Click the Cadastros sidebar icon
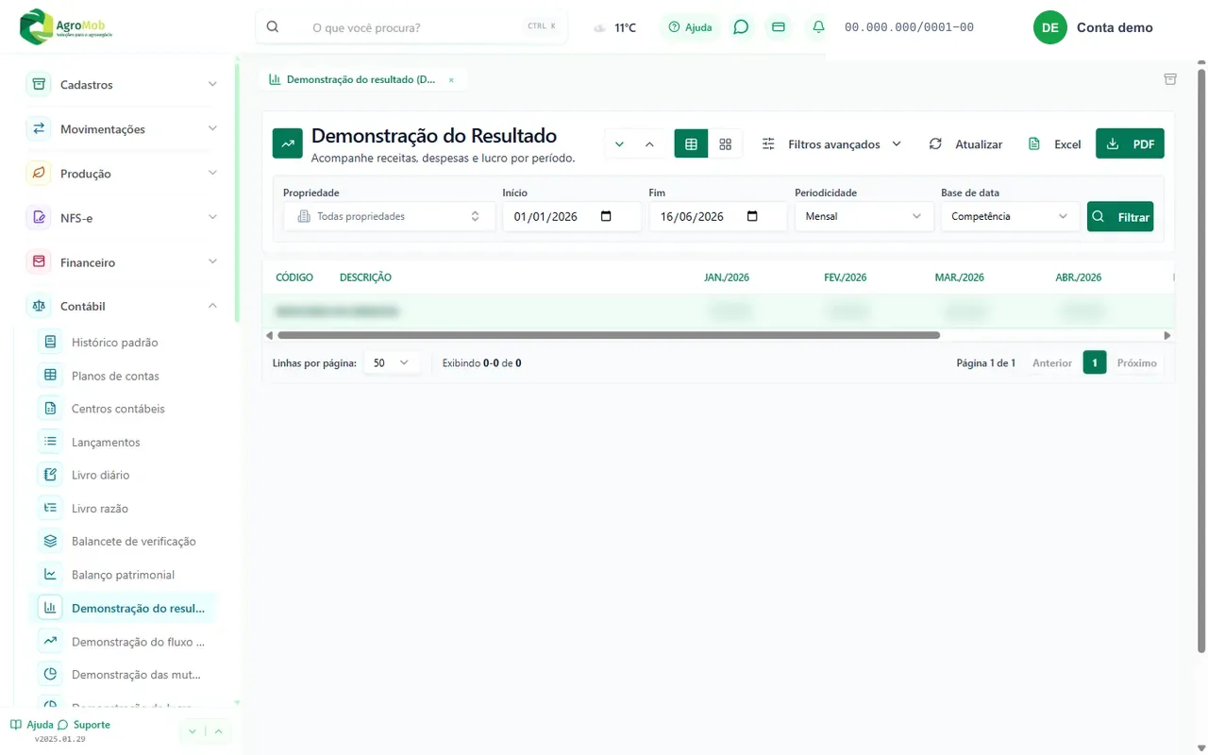Viewport: 1208px width, 755px height. coord(39,84)
